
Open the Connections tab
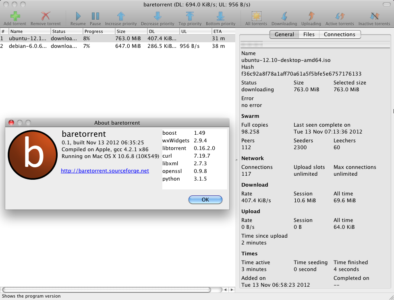coord(340,34)
